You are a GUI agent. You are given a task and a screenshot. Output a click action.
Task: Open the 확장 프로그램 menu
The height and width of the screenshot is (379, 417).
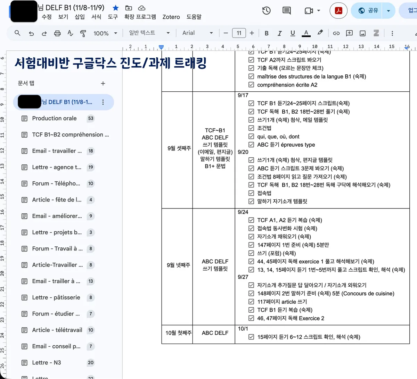pyautogui.click(x=140, y=17)
